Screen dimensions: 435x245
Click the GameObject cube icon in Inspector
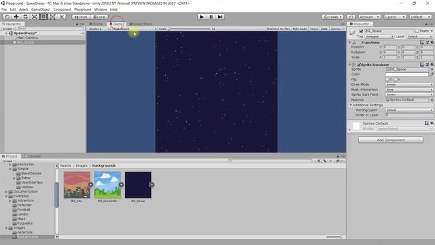click(353, 33)
